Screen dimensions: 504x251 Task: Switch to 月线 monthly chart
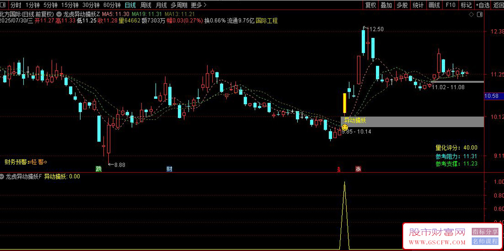coord(161,5)
